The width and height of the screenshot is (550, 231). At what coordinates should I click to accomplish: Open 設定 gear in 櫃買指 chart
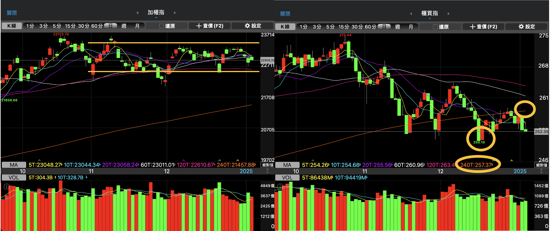[x=526, y=27]
